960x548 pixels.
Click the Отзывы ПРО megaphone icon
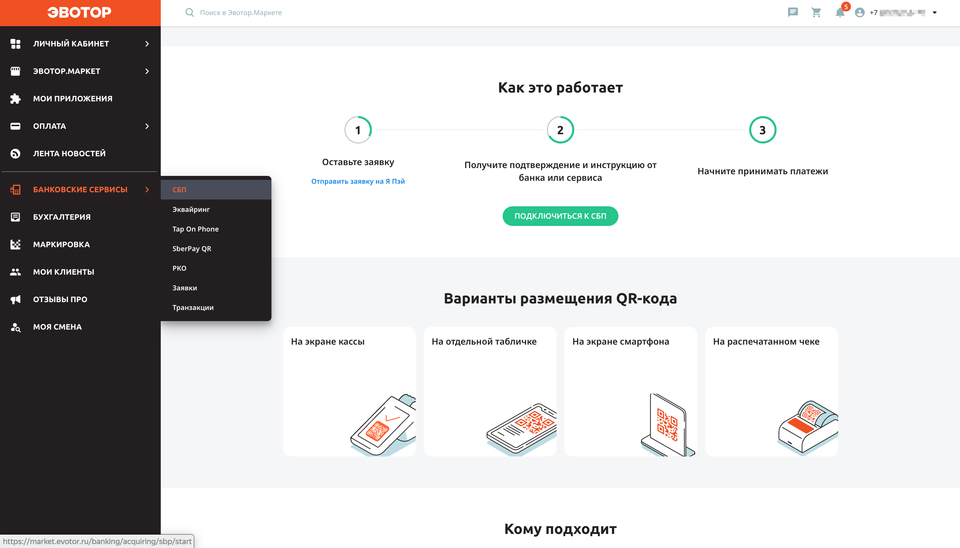click(15, 300)
